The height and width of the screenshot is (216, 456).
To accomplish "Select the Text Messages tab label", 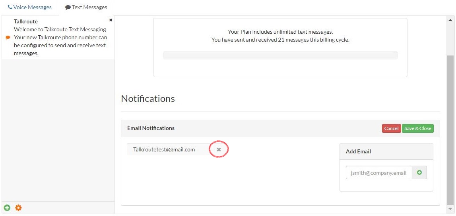I will click(x=89, y=7).
